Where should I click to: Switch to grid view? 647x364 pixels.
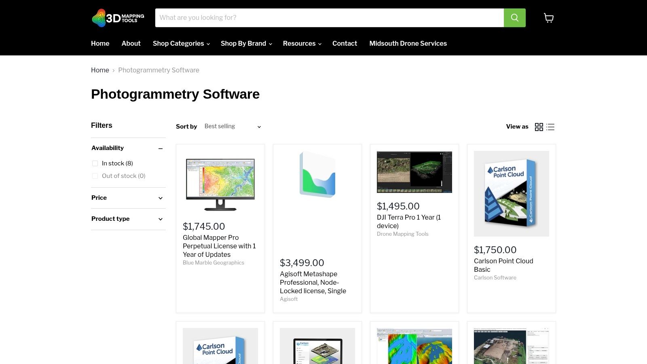[x=539, y=127]
